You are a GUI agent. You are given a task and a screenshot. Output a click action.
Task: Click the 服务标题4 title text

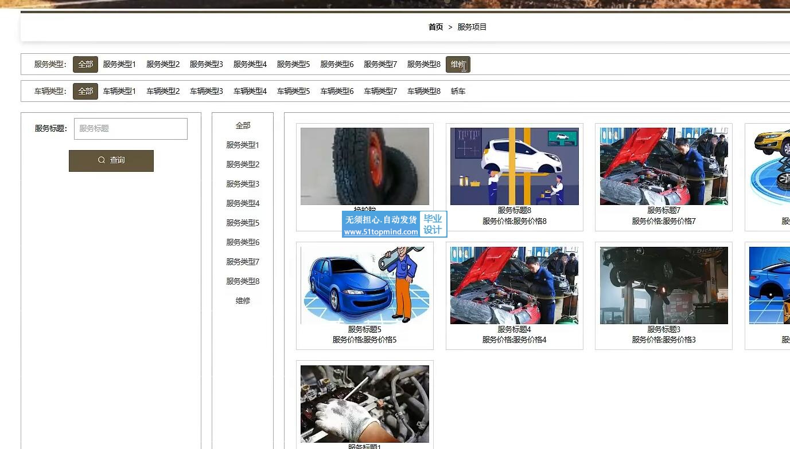tap(515, 329)
